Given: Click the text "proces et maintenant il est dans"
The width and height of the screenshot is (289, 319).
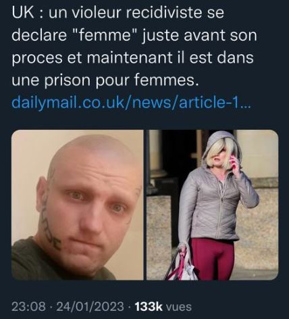Looking at the screenshot, I should pyautogui.click(x=132, y=57).
